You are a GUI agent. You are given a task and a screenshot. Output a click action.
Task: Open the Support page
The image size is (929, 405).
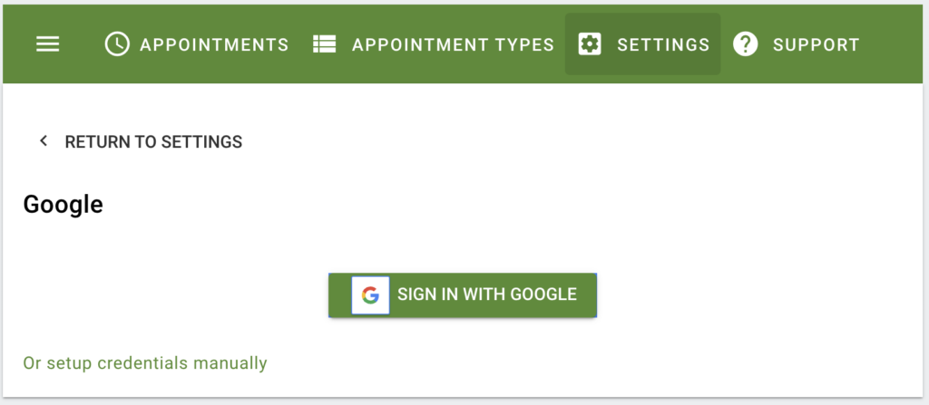pyautogui.click(x=796, y=44)
